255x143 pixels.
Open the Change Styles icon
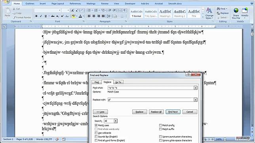(x=209, y=13)
